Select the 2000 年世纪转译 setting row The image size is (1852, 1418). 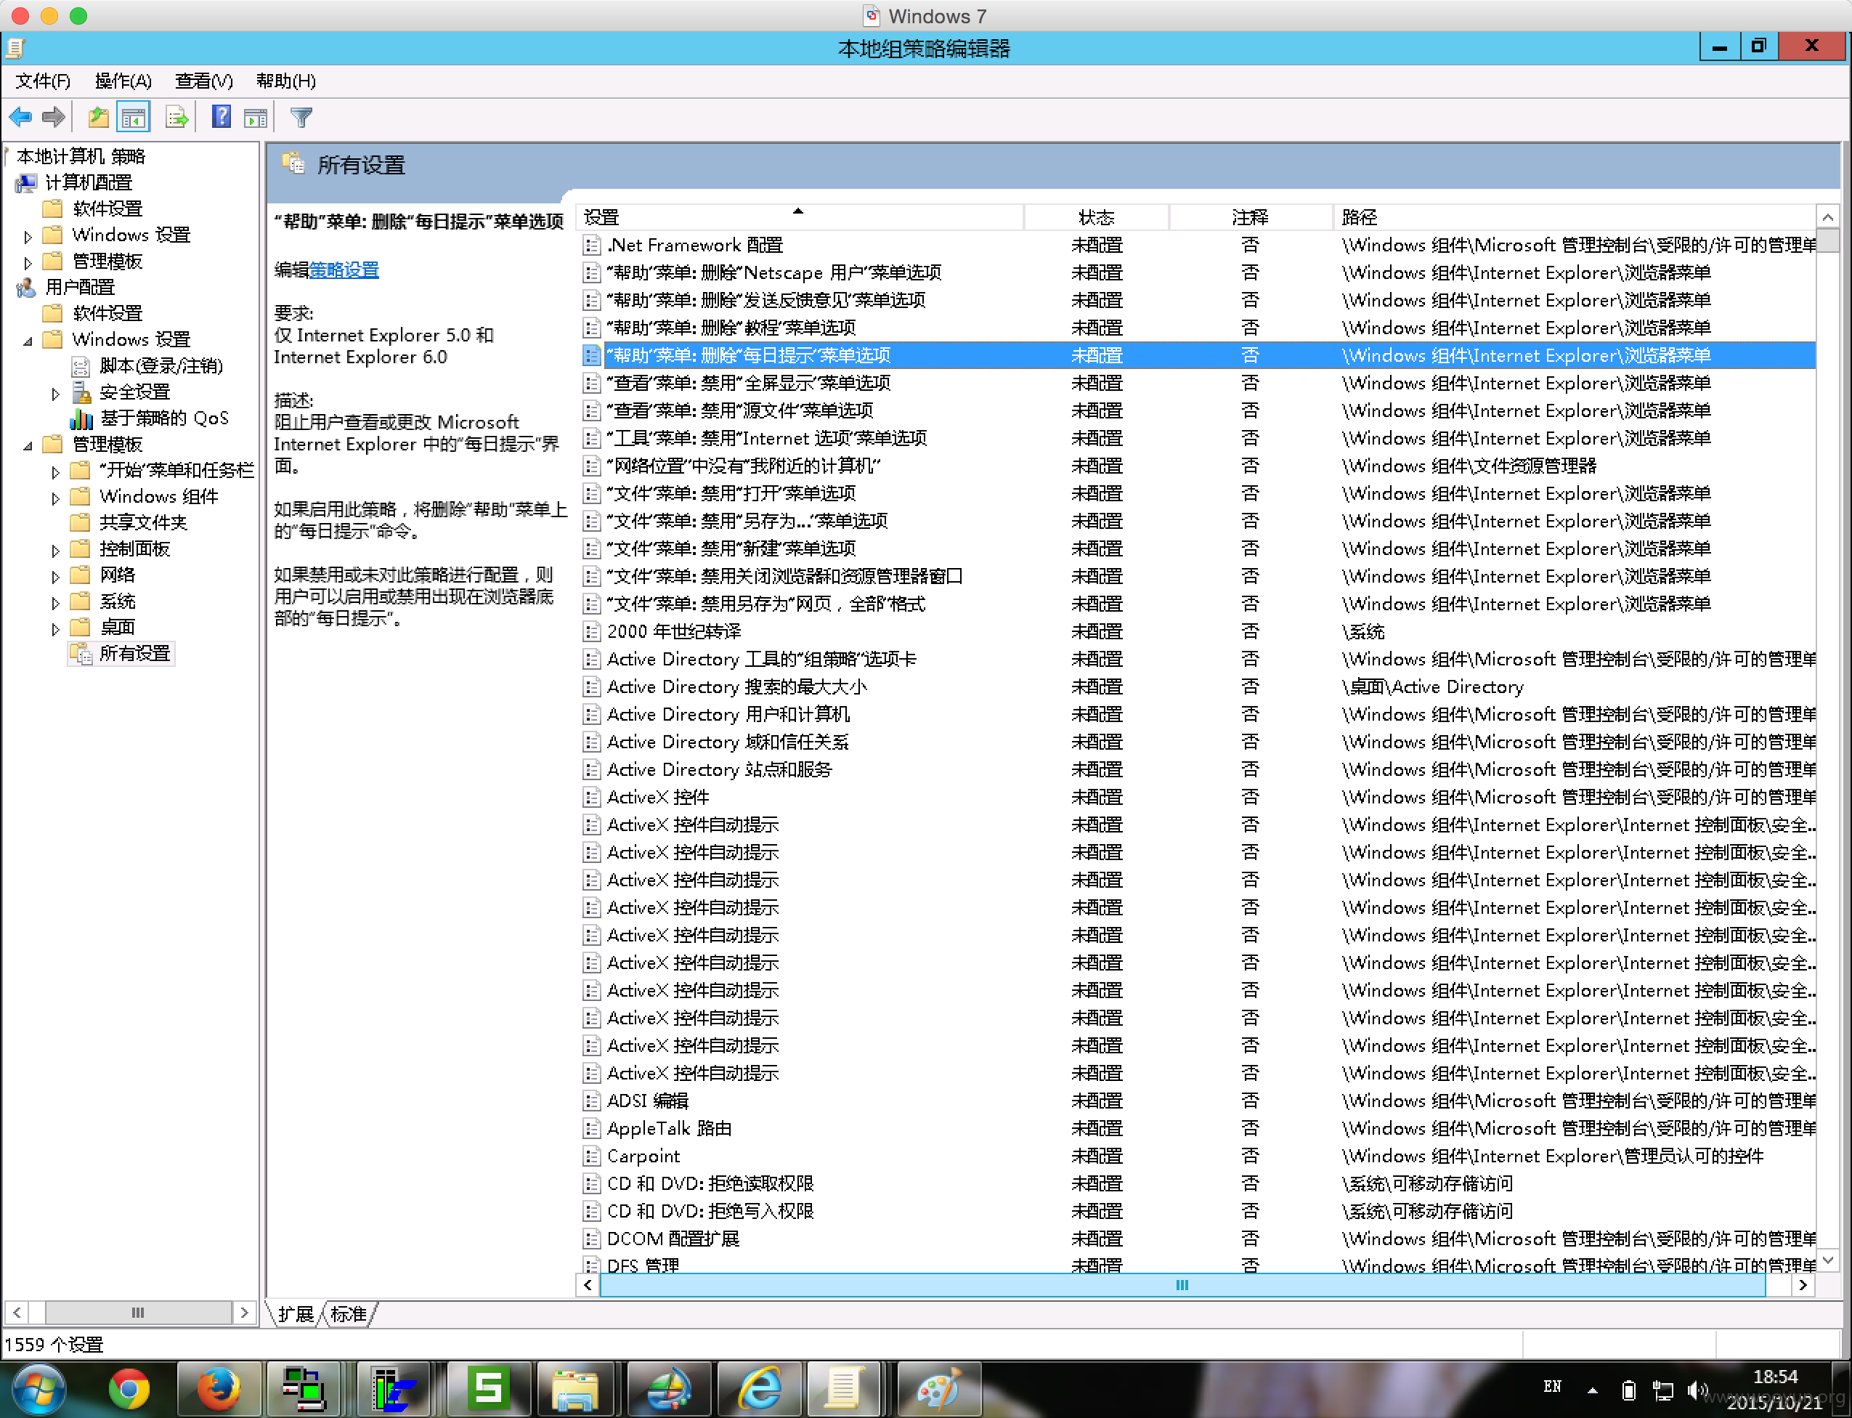pyautogui.click(x=1198, y=631)
